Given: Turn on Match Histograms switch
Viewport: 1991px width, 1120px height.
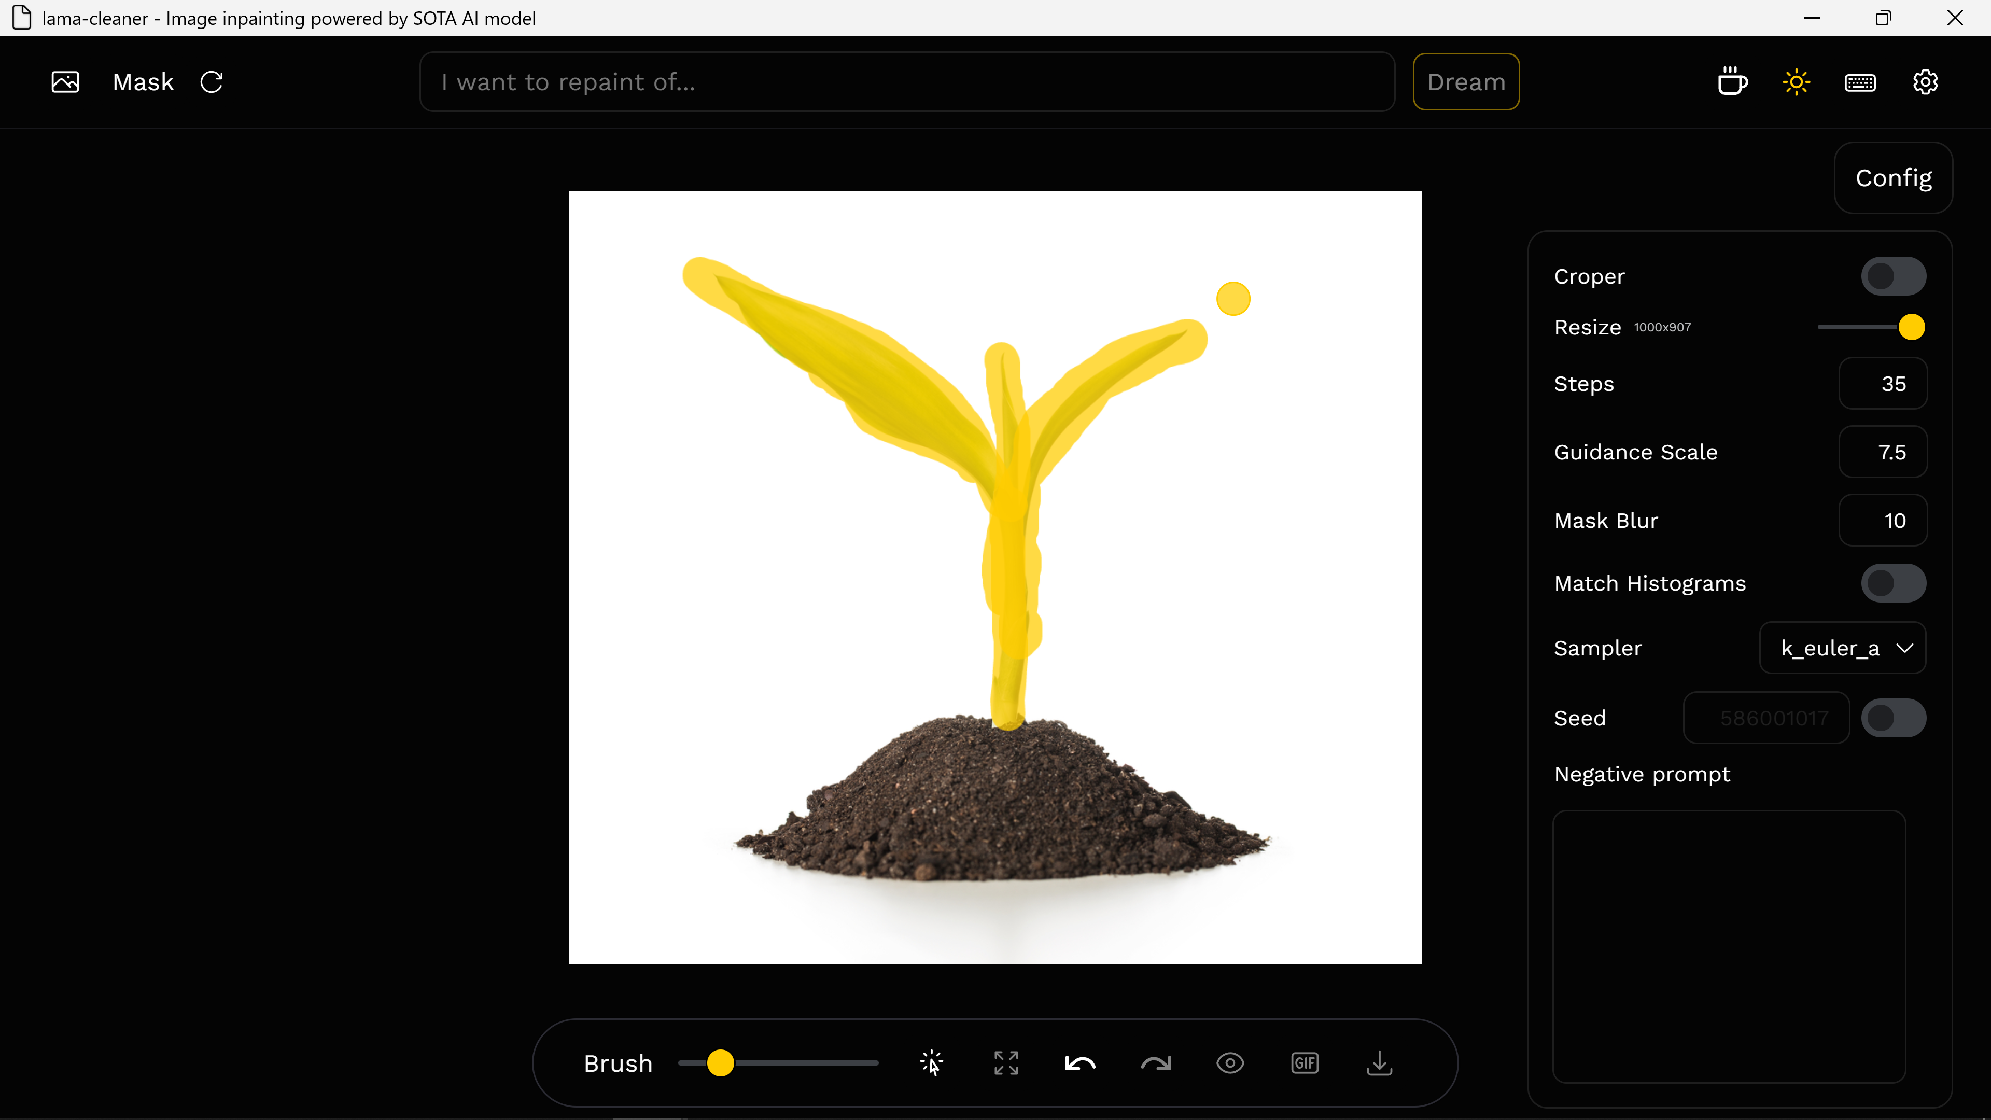Looking at the screenshot, I should [x=1893, y=583].
